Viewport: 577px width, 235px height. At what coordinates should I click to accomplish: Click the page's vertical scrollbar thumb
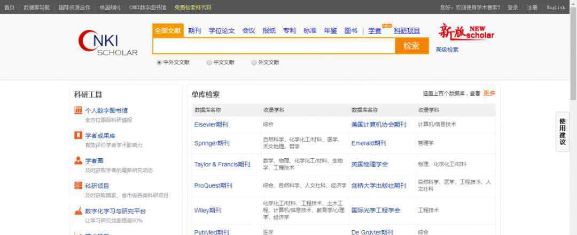click(x=573, y=53)
